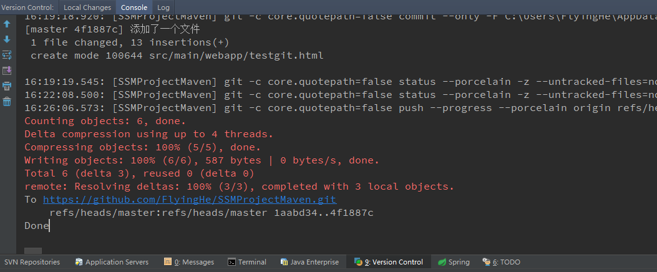Image resolution: width=657 pixels, height=272 pixels.
Task: Open the Java Enterprise tool window
Action: coord(309,263)
